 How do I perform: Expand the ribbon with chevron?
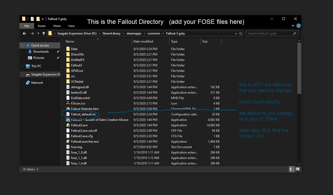pyautogui.click(x=293, y=26)
